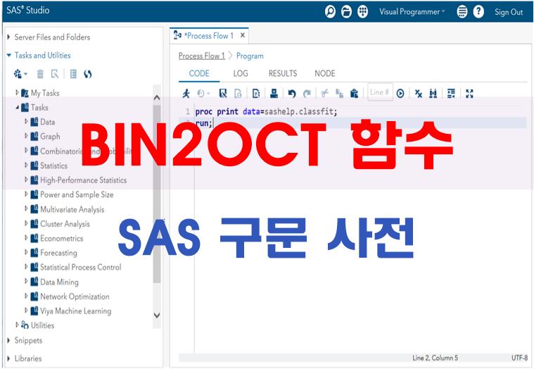Click the search icon in header

[x=330, y=12]
